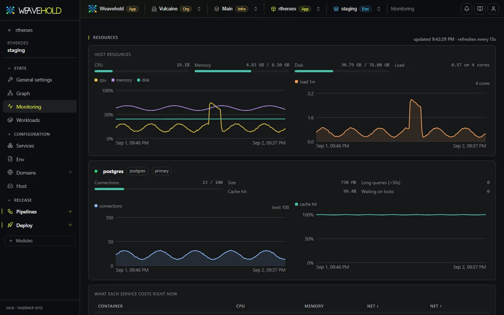Click the arrow beside Deploy
Image resolution: width=504 pixels, height=315 pixels.
(70, 225)
